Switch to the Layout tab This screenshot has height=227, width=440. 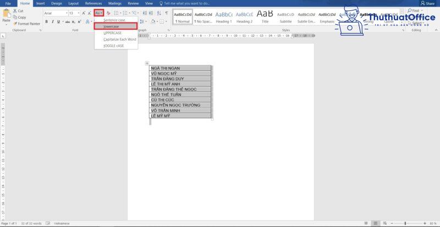[x=74, y=3]
